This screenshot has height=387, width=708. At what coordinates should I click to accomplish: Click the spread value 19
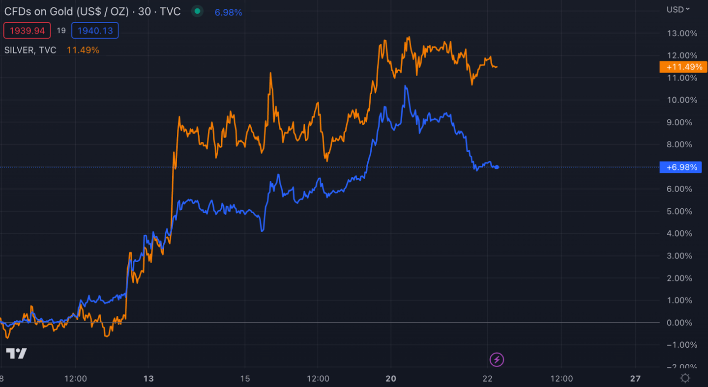[61, 31]
